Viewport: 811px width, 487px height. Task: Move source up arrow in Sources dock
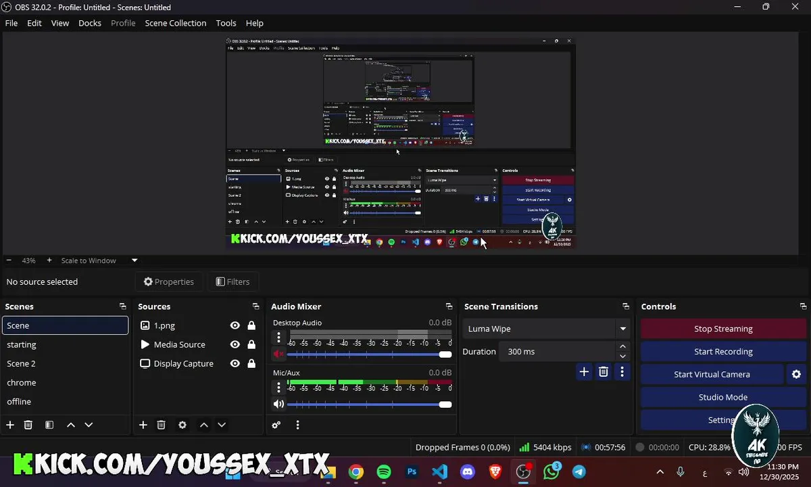tap(203, 425)
